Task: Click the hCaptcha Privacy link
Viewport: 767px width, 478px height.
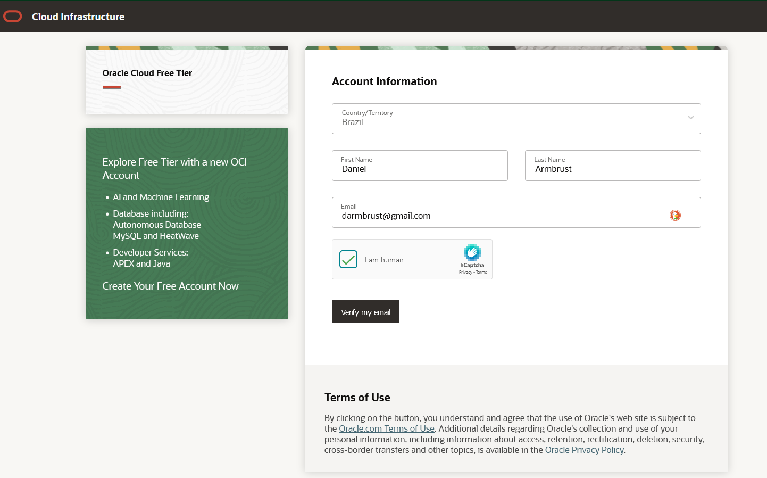Action: click(x=465, y=273)
